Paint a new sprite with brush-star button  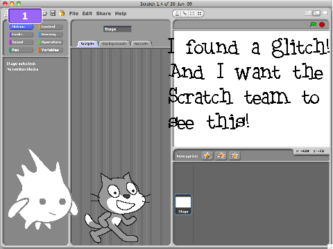pos(207,156)
